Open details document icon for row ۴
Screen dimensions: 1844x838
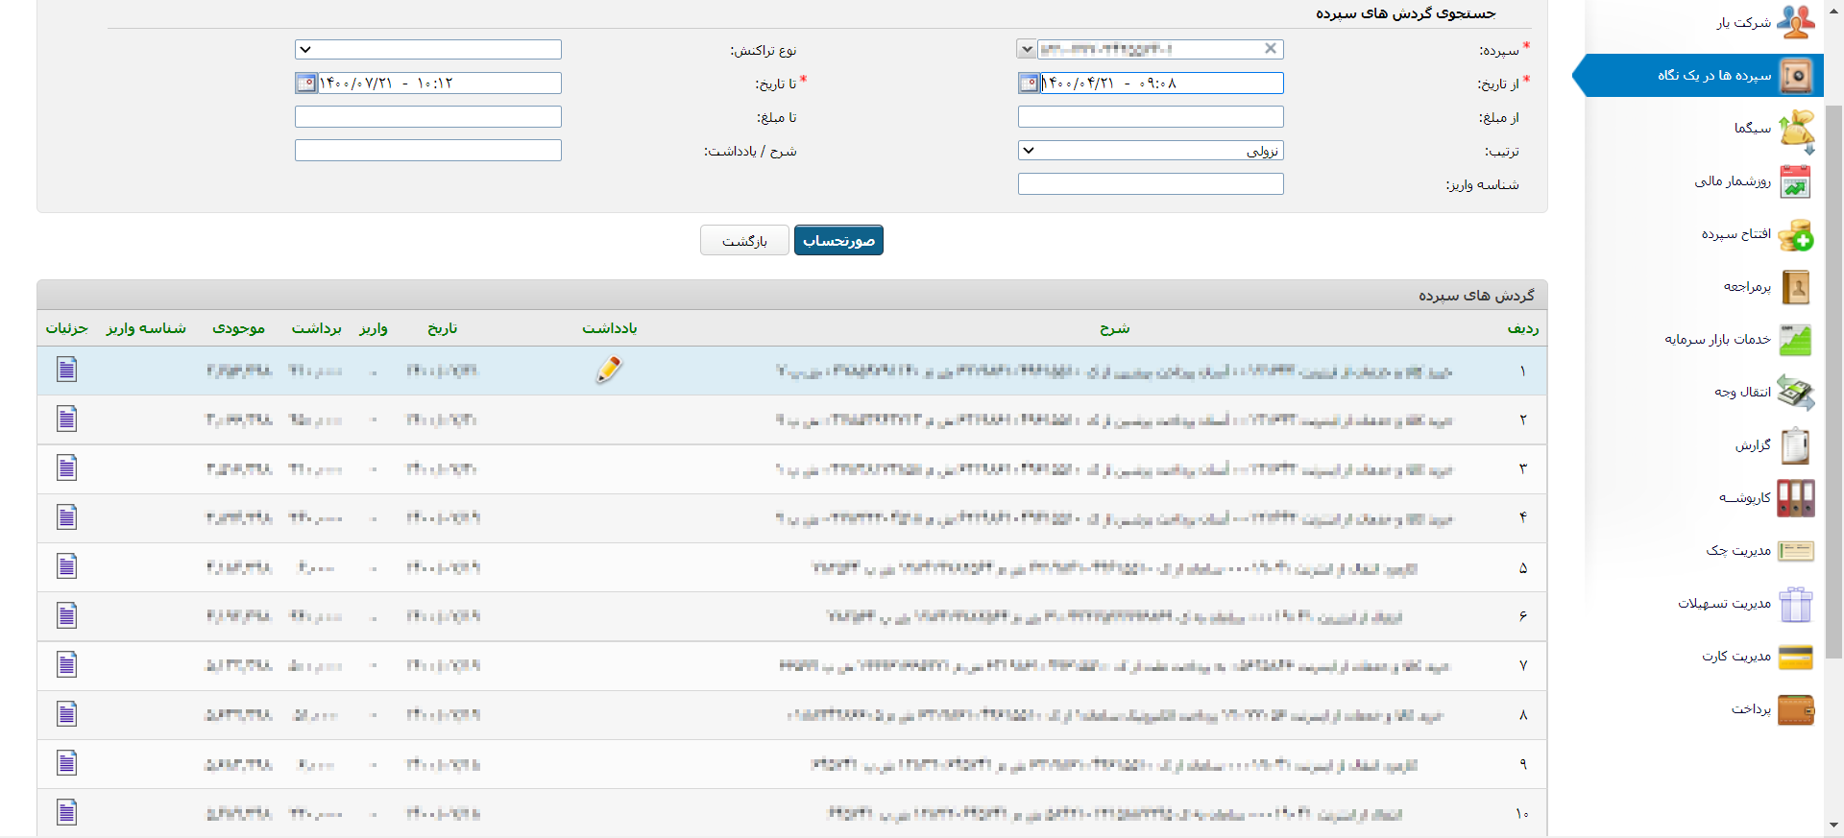click(x=66, y=517)
